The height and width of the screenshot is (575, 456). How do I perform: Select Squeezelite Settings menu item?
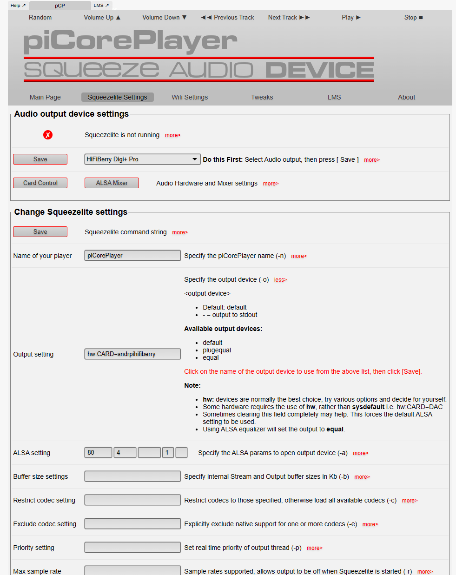[x=118, y=97]
